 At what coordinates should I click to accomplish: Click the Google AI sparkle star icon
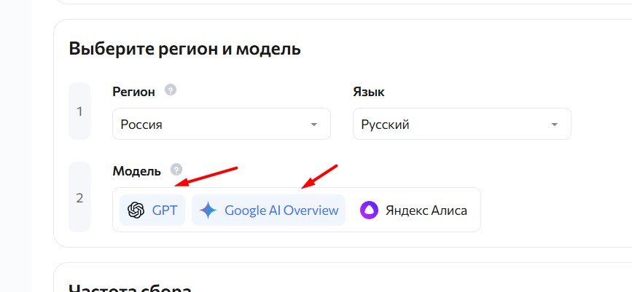pyautogui.click(x=208, y=210)
